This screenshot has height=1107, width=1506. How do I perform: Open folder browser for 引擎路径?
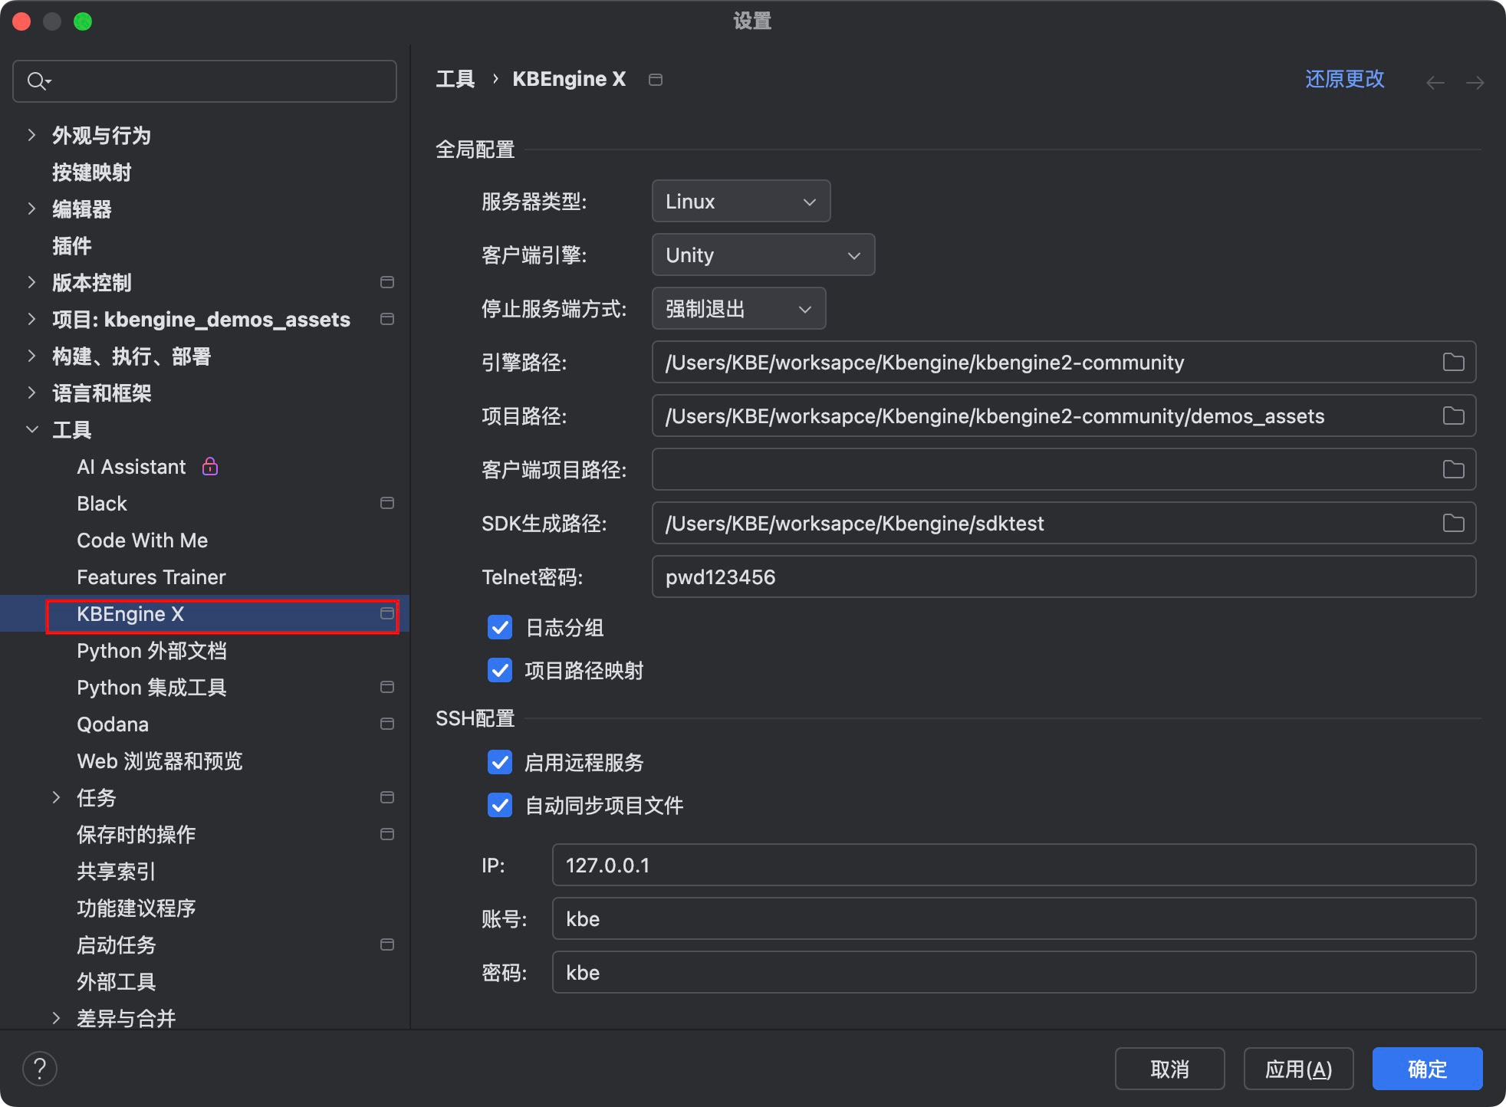(x=1454, y=362)
